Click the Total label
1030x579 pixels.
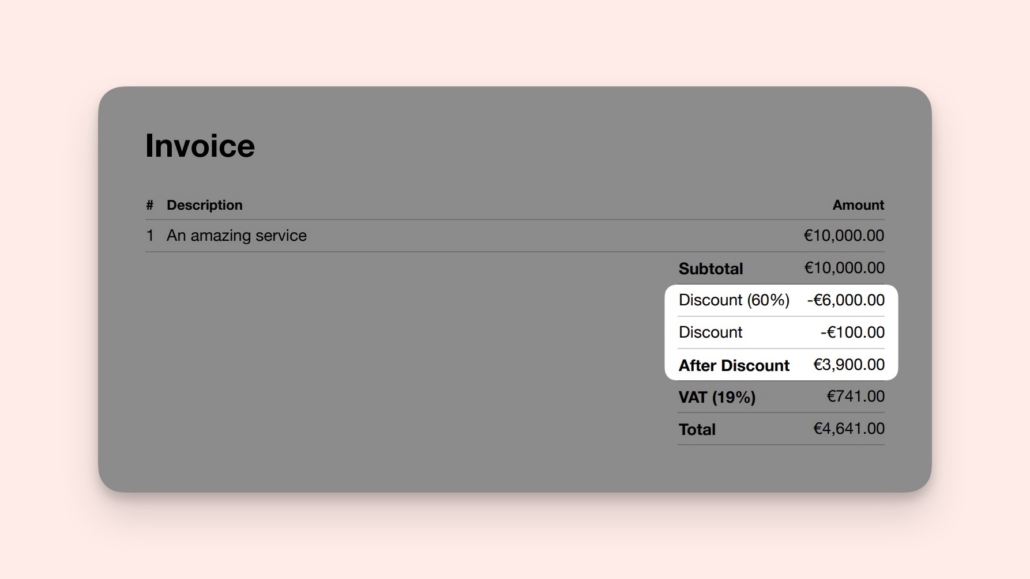(697, 429)
